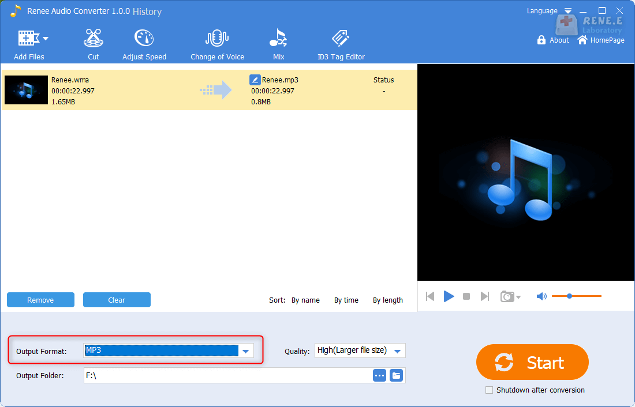Image resolution: width=635 pixels, height=407 pixels.
Task: Open the Change of Voice tool
Action: [x=217, y=44]
